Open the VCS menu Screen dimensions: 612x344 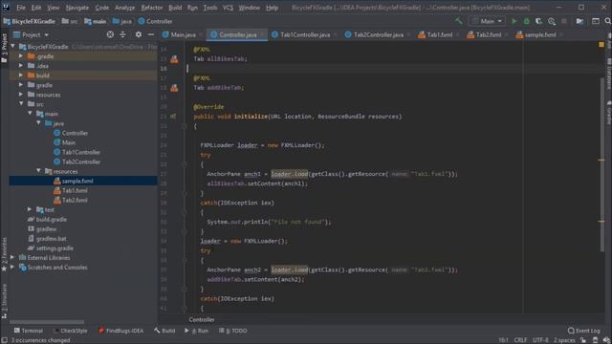228,8
